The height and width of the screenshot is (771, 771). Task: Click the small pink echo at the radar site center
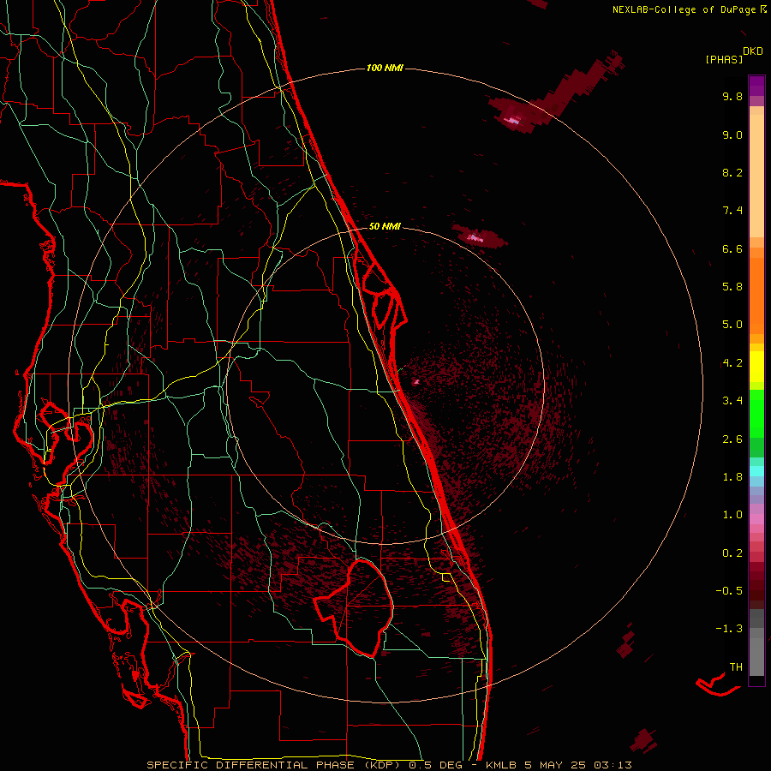coord(416,381)
